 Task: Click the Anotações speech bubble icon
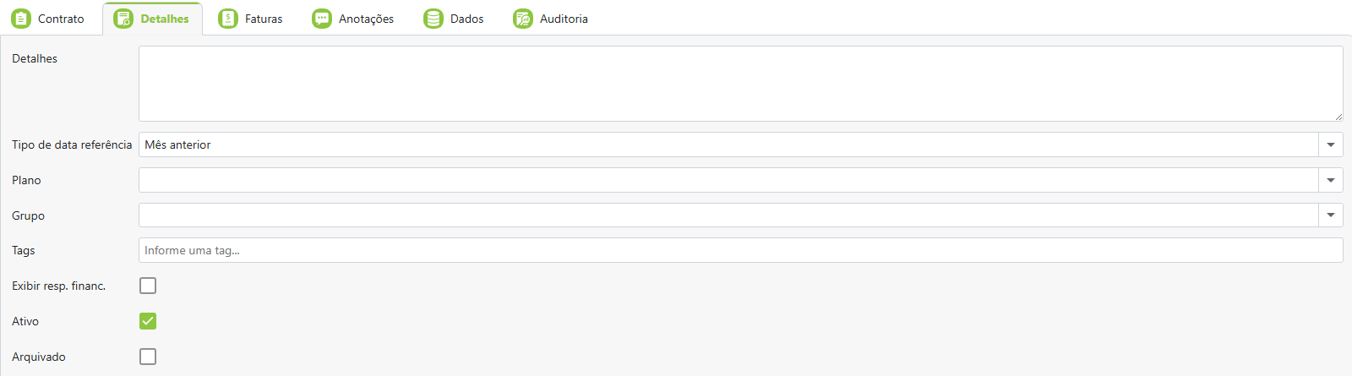[322, 19]
